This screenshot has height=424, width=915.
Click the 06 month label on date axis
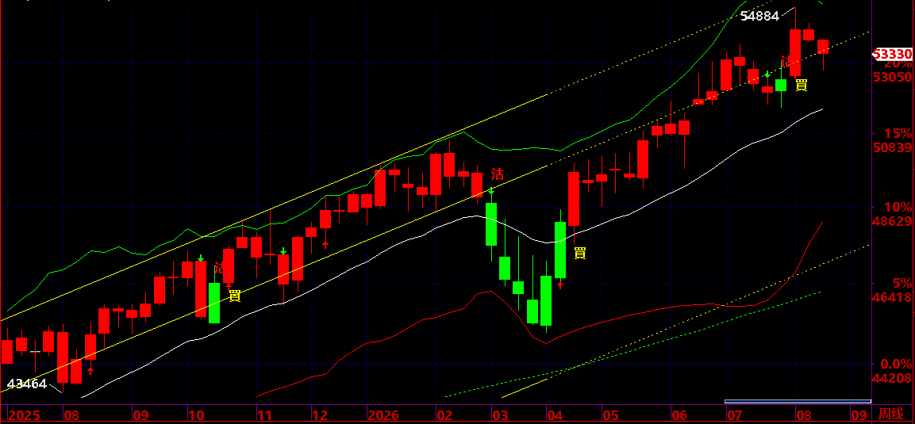[x=679, y=416]
